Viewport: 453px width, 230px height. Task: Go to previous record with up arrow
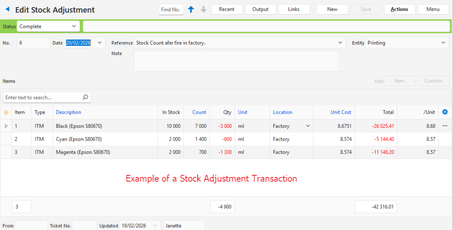(191, 9)
